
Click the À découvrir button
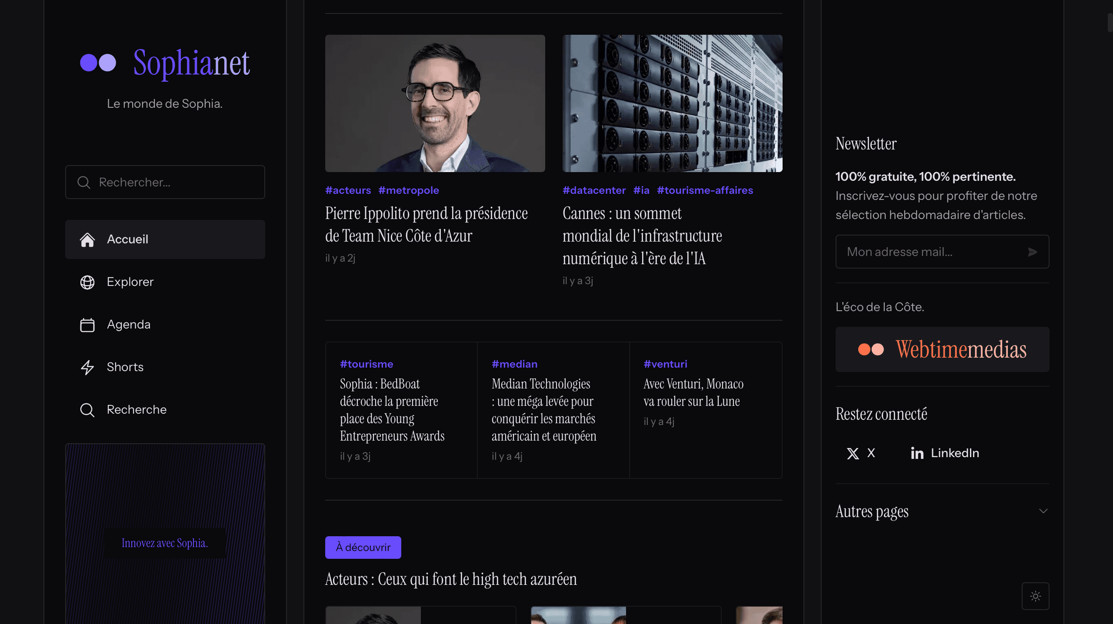tap(363, 548)
